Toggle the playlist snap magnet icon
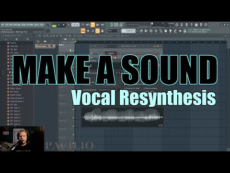The height and width of the screenshot is (173, 230). [40, 36]
